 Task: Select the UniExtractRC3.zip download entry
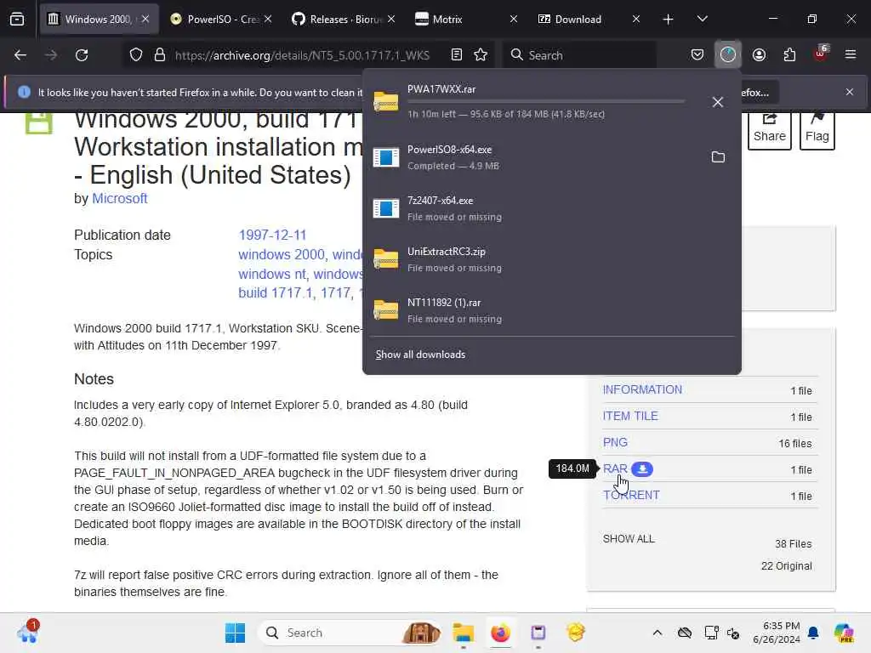(551, 259)
